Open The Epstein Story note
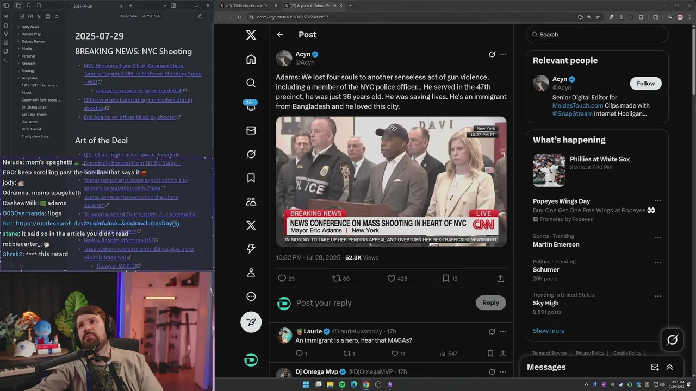Viewport: 696px width, 391px height. [x=35, y=136]
